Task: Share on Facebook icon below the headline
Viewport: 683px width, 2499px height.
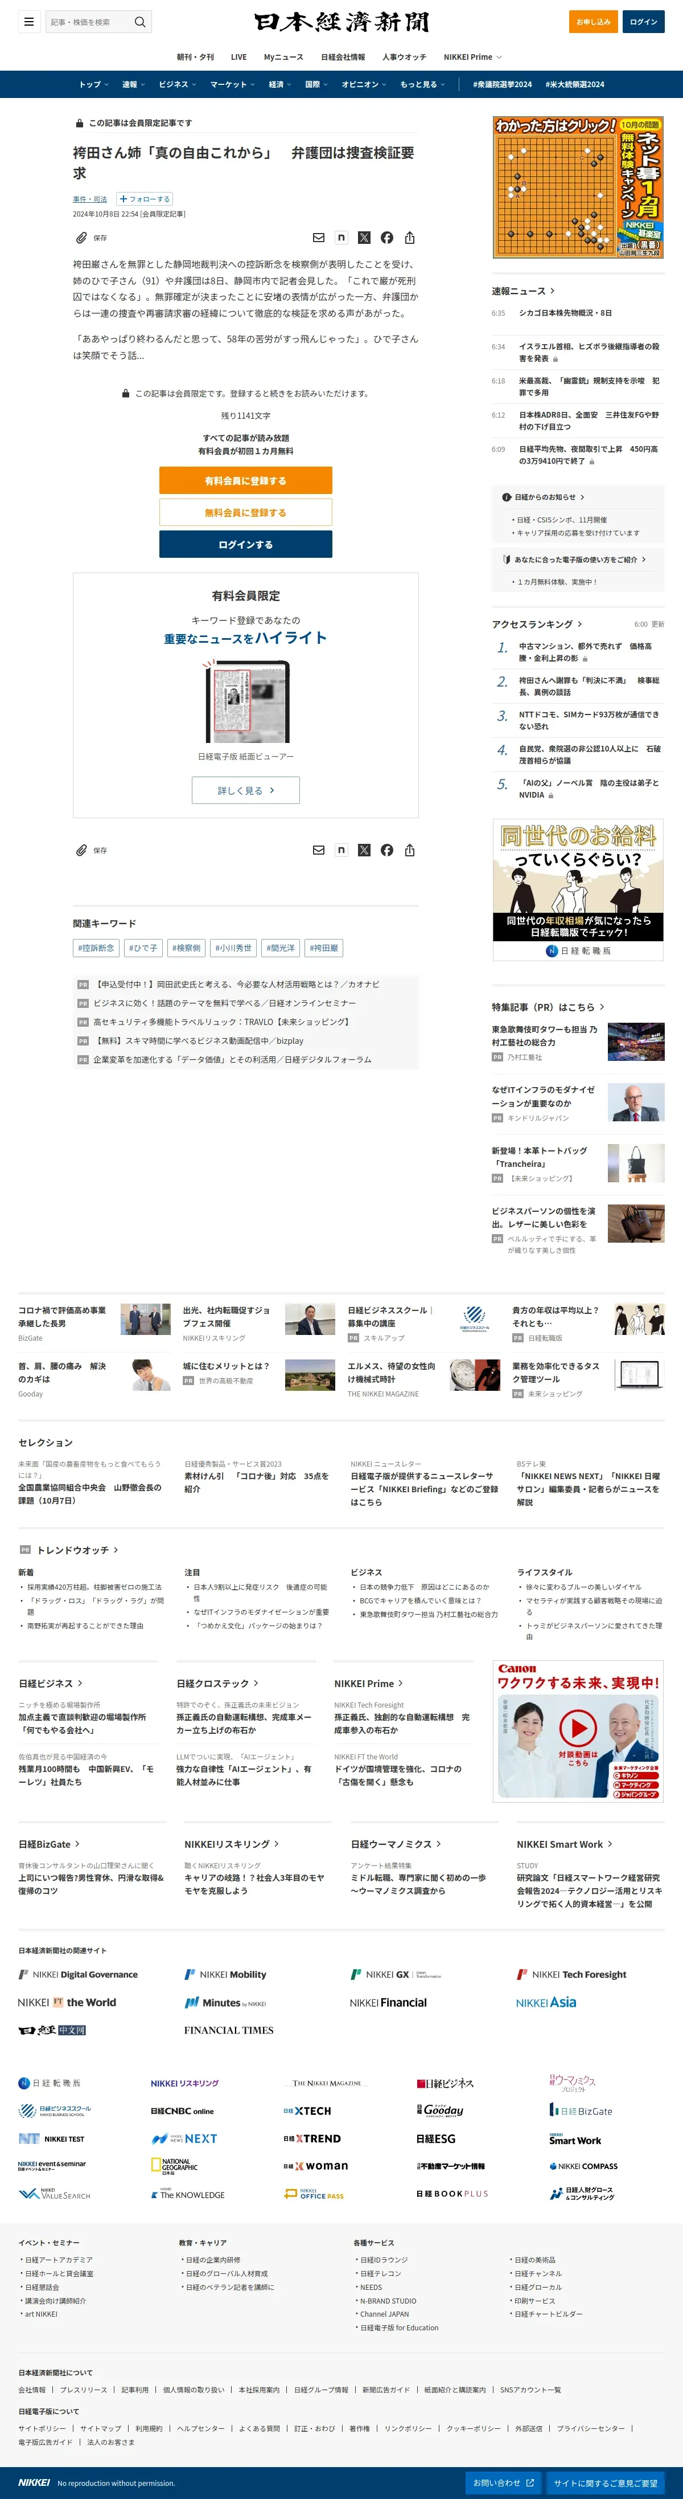Action: click(386, 238)
